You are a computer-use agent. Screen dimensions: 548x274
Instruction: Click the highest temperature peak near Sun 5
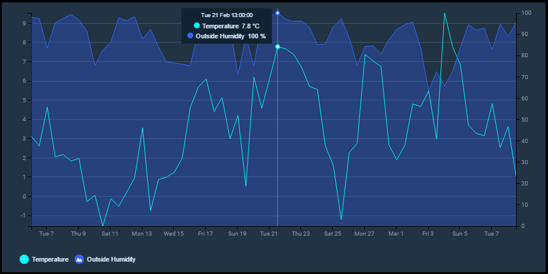click(x=445, y=13)
